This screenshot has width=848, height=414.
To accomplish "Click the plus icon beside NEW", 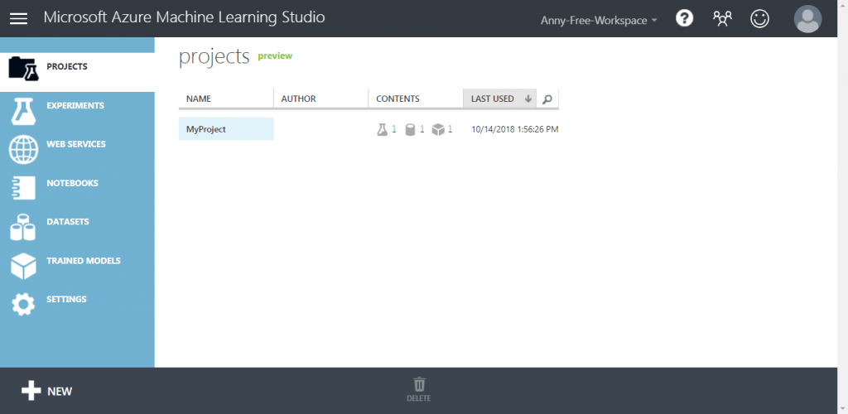I will 31,391.
